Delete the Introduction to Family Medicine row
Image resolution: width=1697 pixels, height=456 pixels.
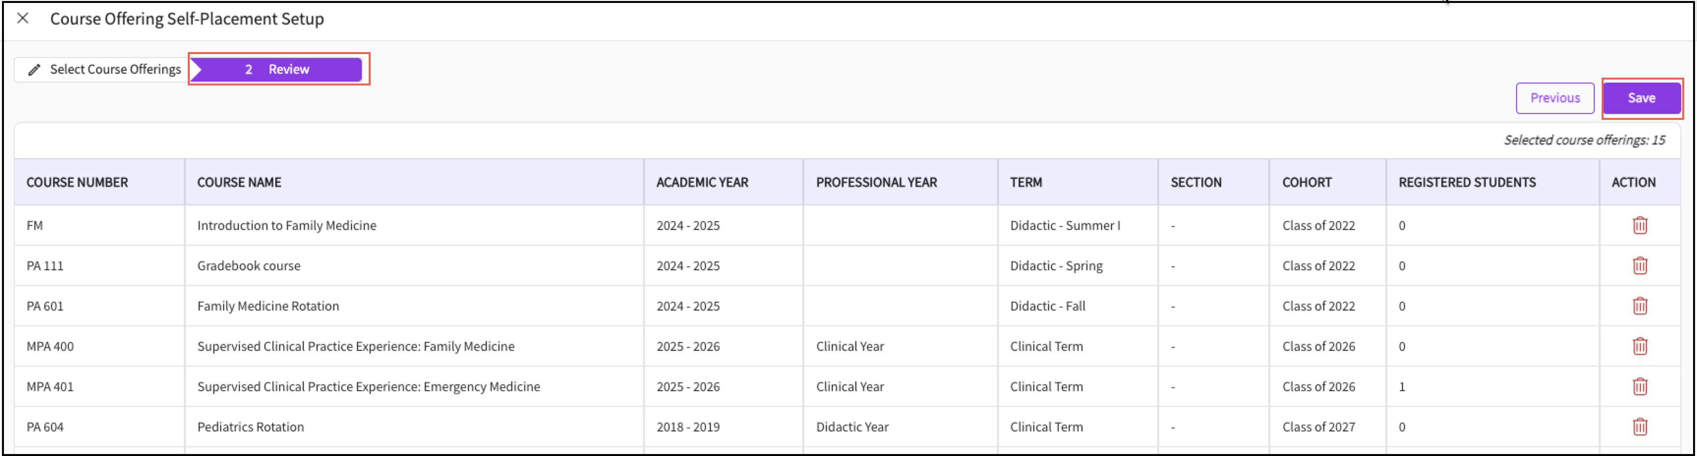click(1639, 226)
